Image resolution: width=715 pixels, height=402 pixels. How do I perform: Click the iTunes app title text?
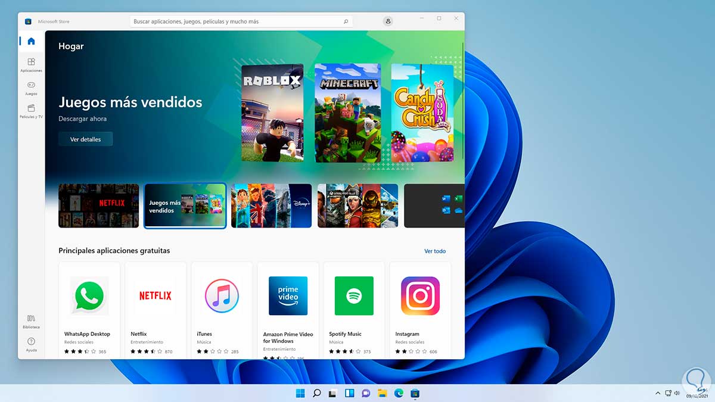coord(204,334)
